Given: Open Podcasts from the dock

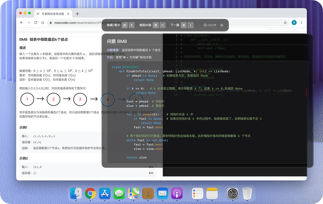Looking at the screenshot, I should pos(177,194).
